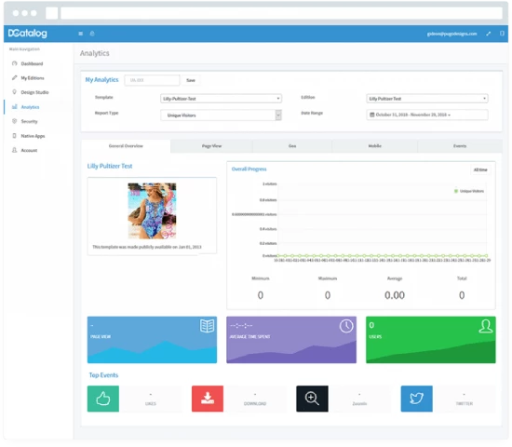Click the book icon on Page View card
This screenshot has width=512, height=447.
click(207, 326)
